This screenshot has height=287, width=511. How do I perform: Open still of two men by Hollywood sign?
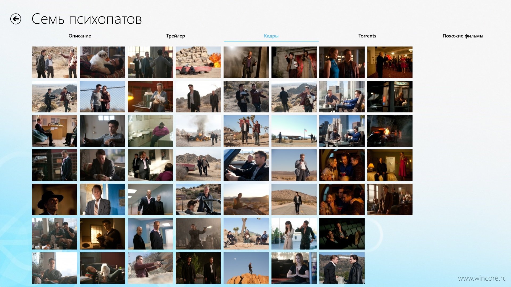[x=342, y=268]
